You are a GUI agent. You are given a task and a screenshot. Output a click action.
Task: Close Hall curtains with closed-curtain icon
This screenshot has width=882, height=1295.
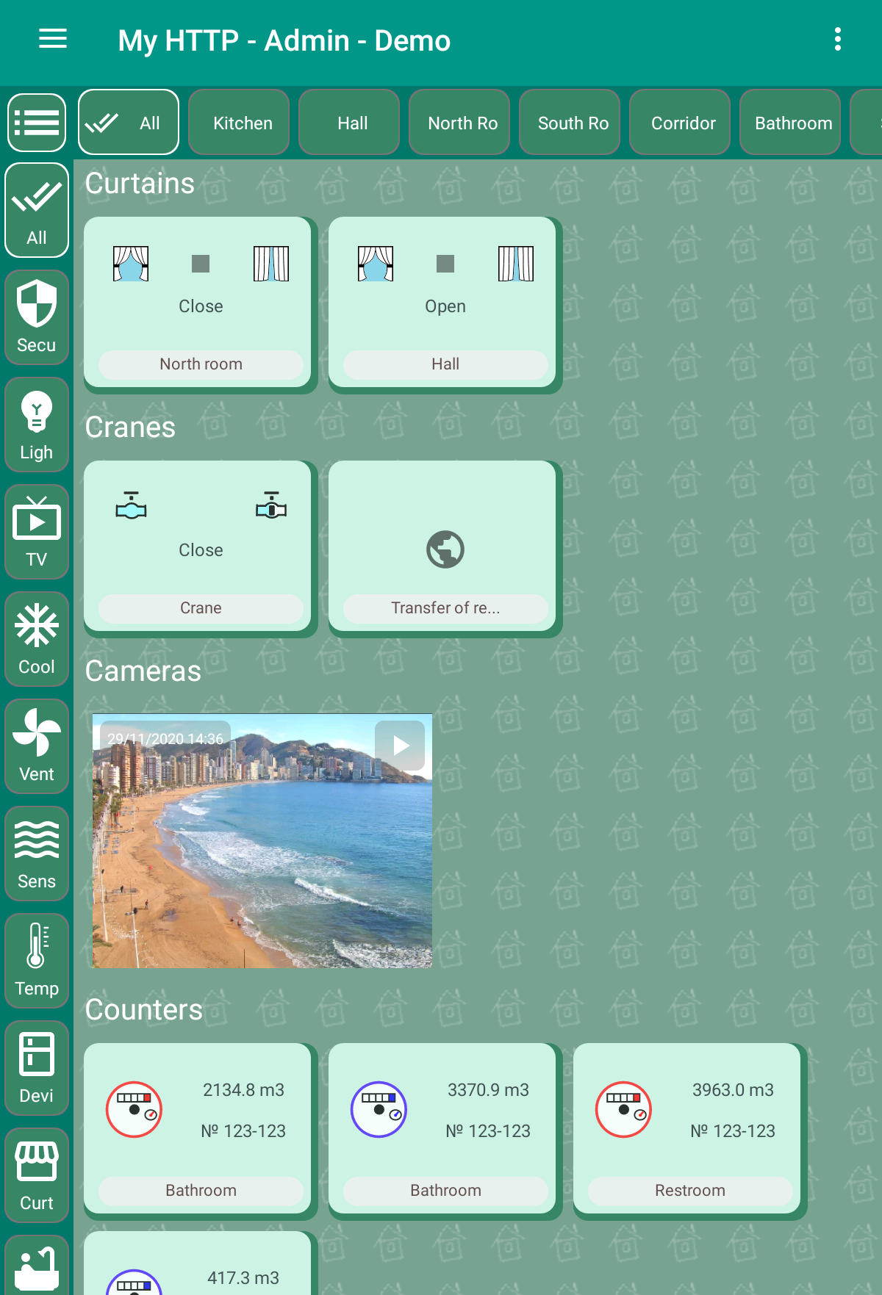point(516,264)
